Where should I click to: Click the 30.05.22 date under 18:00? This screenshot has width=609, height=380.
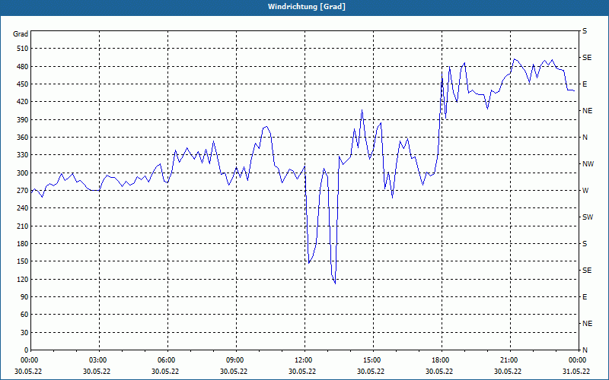[x=439, y=372]
